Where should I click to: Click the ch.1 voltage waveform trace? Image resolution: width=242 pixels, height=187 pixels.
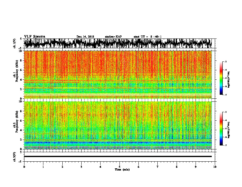point(118,43)
